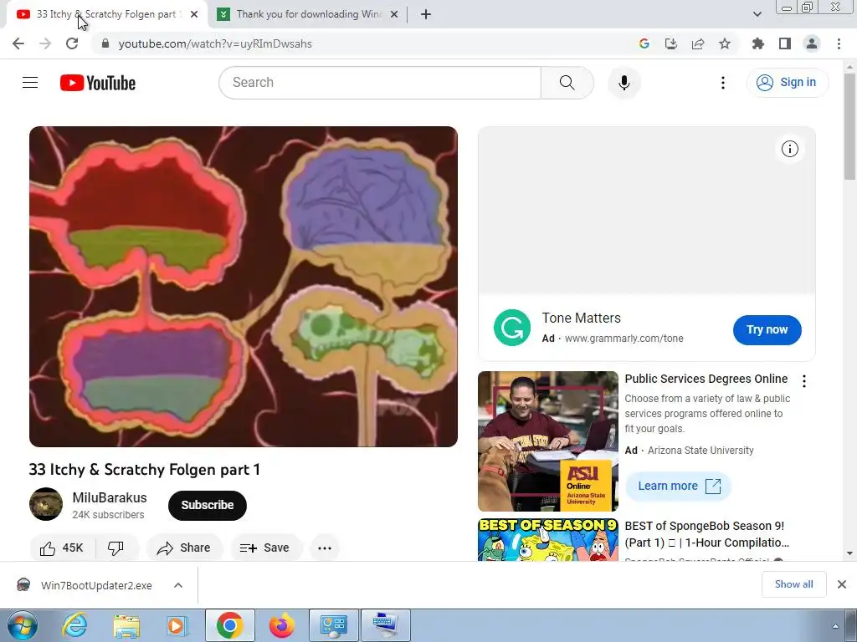
Task: Go back with browser back arrow
Action: pyautogui.click(x=18, y=43)
